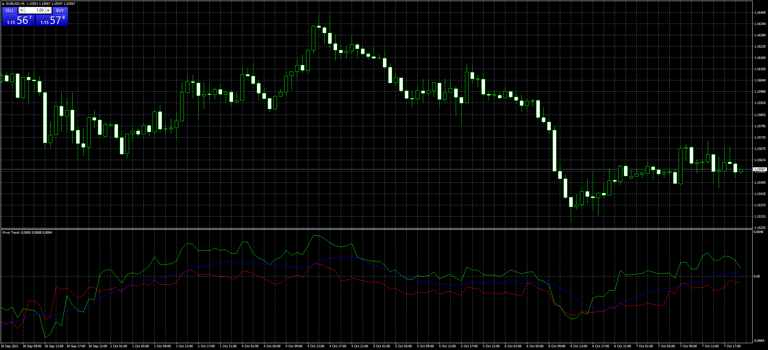Click the 0.0048 indicator scale label
Image resolution: width=768 pixels, height=350 pixels.
coord(758,232)
